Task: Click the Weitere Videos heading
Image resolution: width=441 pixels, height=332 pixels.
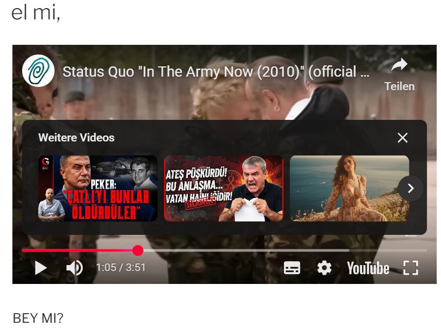Action: [77, 138]
